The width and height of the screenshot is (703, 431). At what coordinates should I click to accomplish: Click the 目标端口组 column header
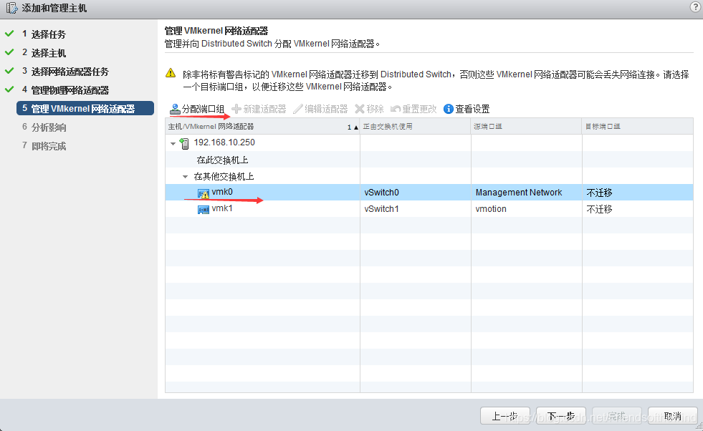[x=638, y=126]
